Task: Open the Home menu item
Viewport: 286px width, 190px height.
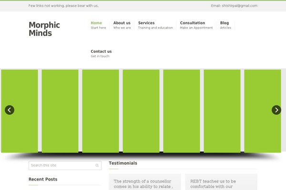Action: tap(98, 25)
